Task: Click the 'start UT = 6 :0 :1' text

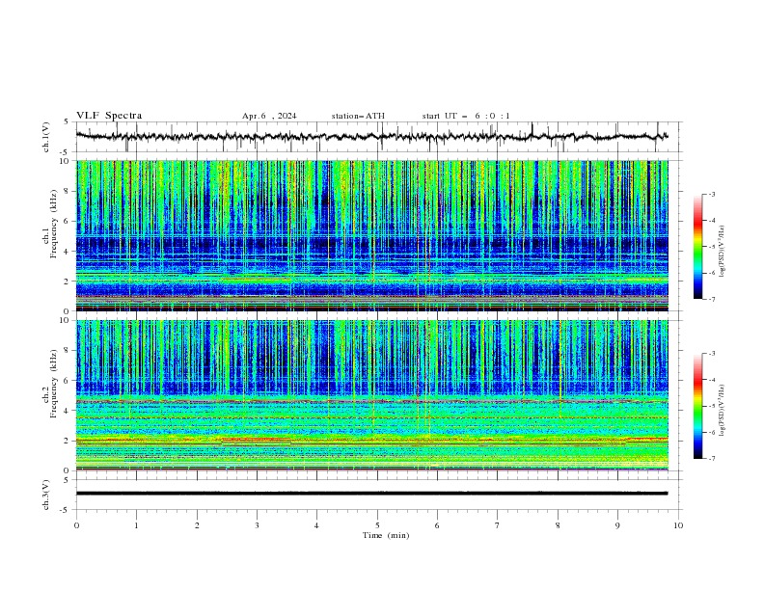Action: pyautogui.click(x=466, y=116)
